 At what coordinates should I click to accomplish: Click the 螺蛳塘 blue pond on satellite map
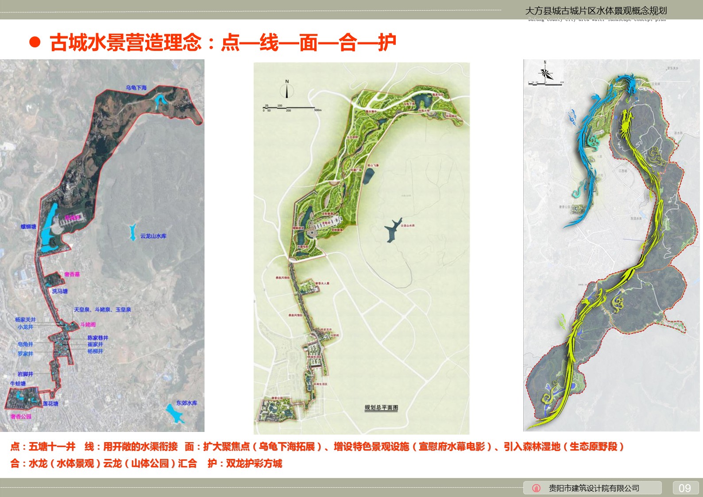click(x=49, y=228)
